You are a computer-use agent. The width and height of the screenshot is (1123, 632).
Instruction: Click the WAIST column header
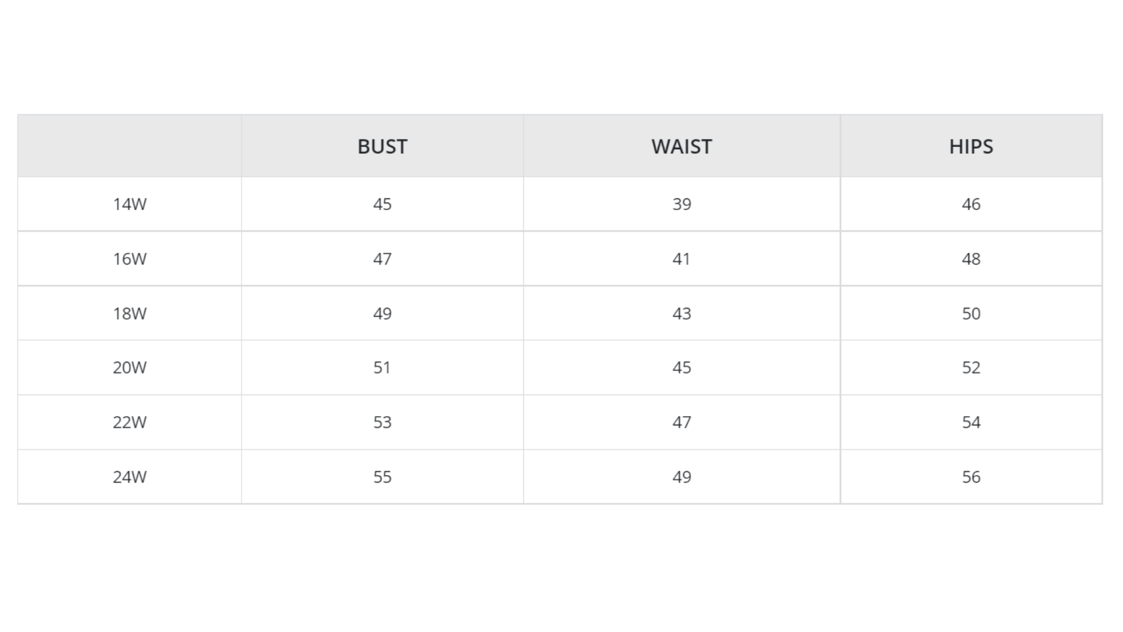coord(681,146)
